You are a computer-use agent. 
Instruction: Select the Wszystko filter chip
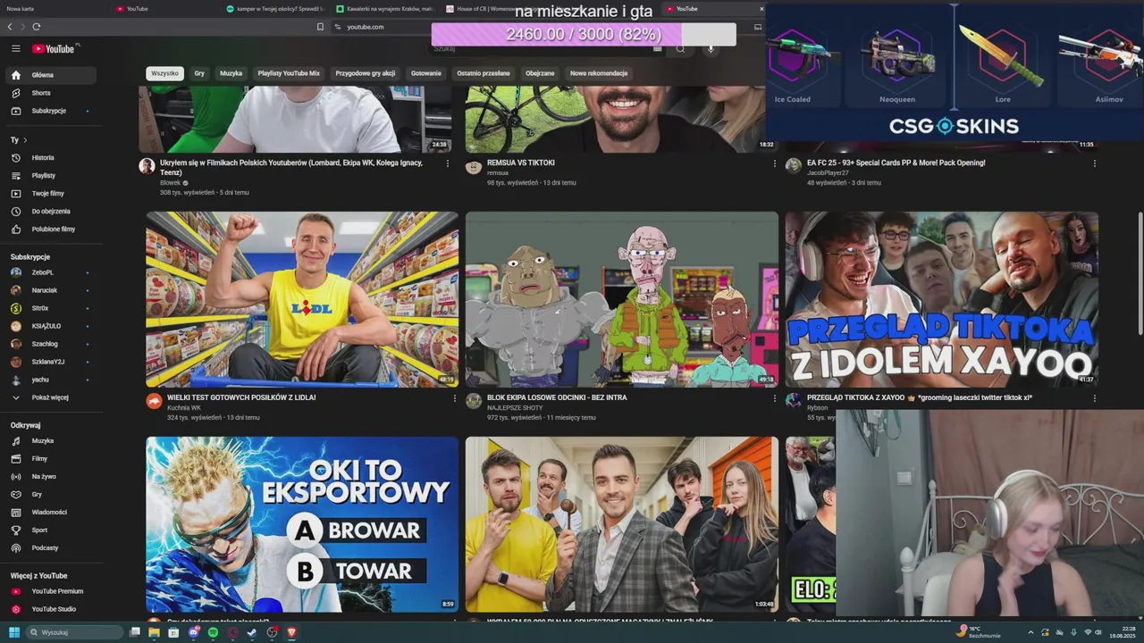[x=164, y=73]
